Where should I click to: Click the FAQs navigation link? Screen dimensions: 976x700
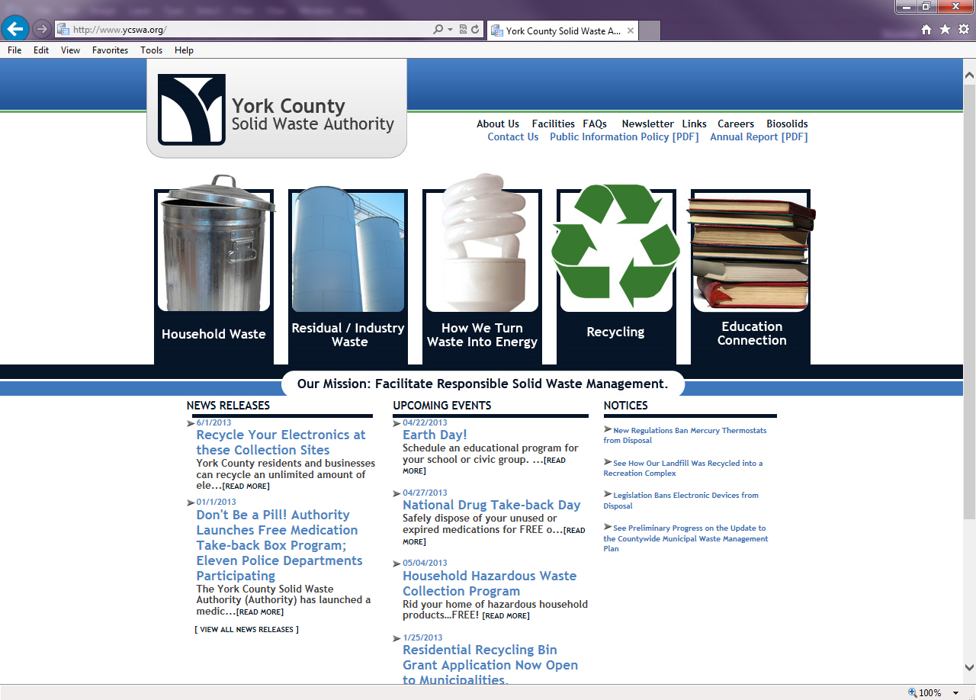pos(595,124)
